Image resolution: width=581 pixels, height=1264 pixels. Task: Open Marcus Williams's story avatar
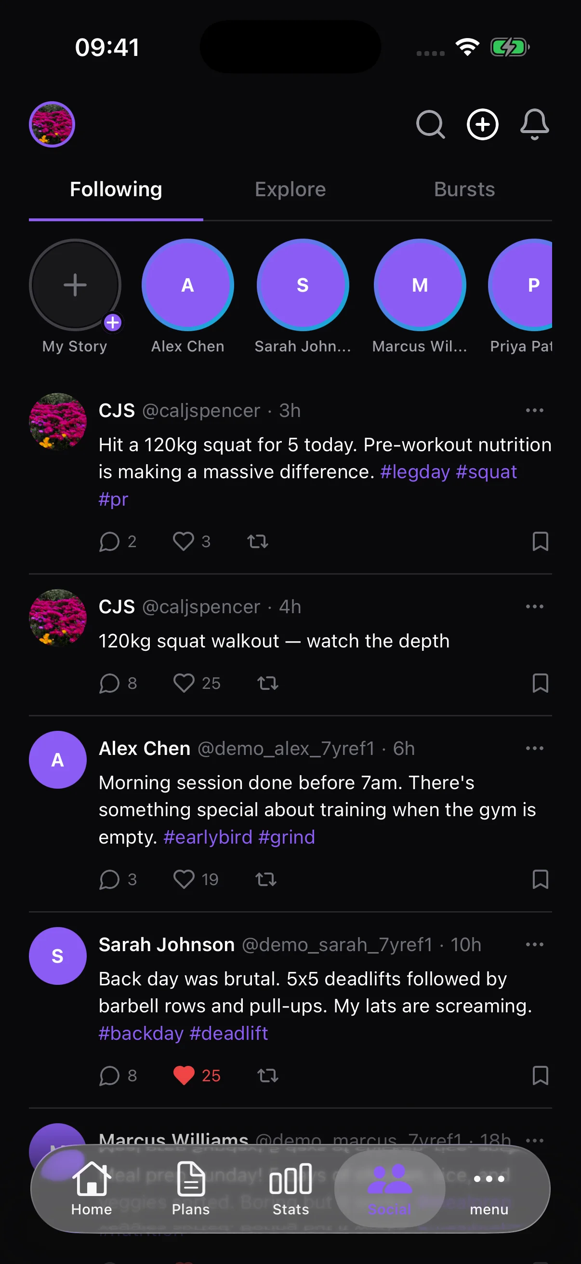(419, 284)
